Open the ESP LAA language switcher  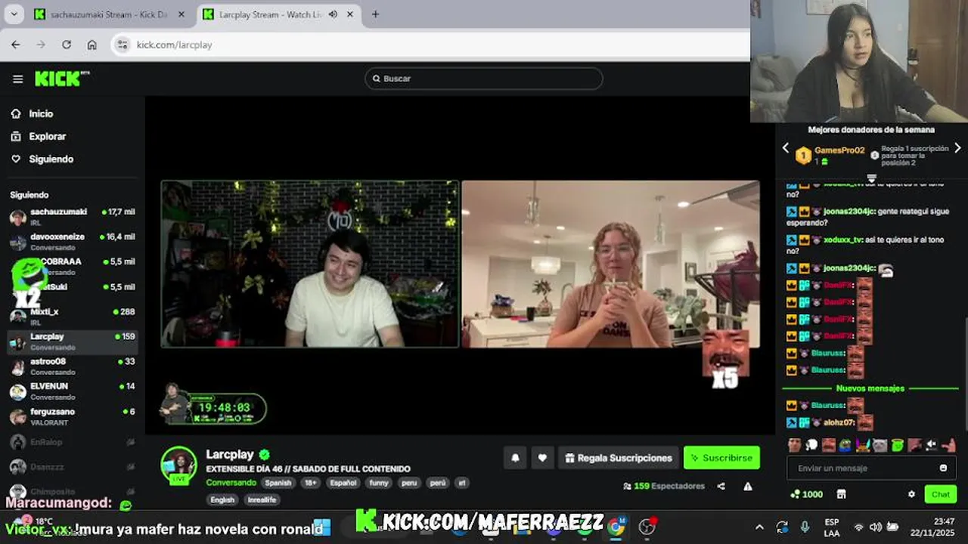tap(831, 527)
